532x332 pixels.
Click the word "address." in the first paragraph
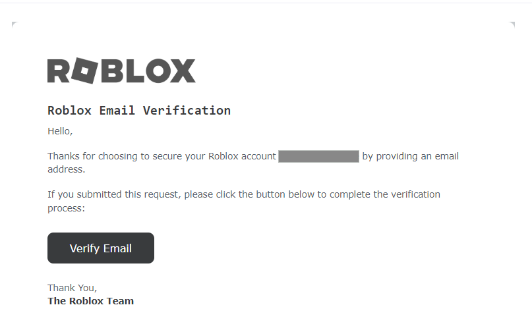tap(66, 169)
